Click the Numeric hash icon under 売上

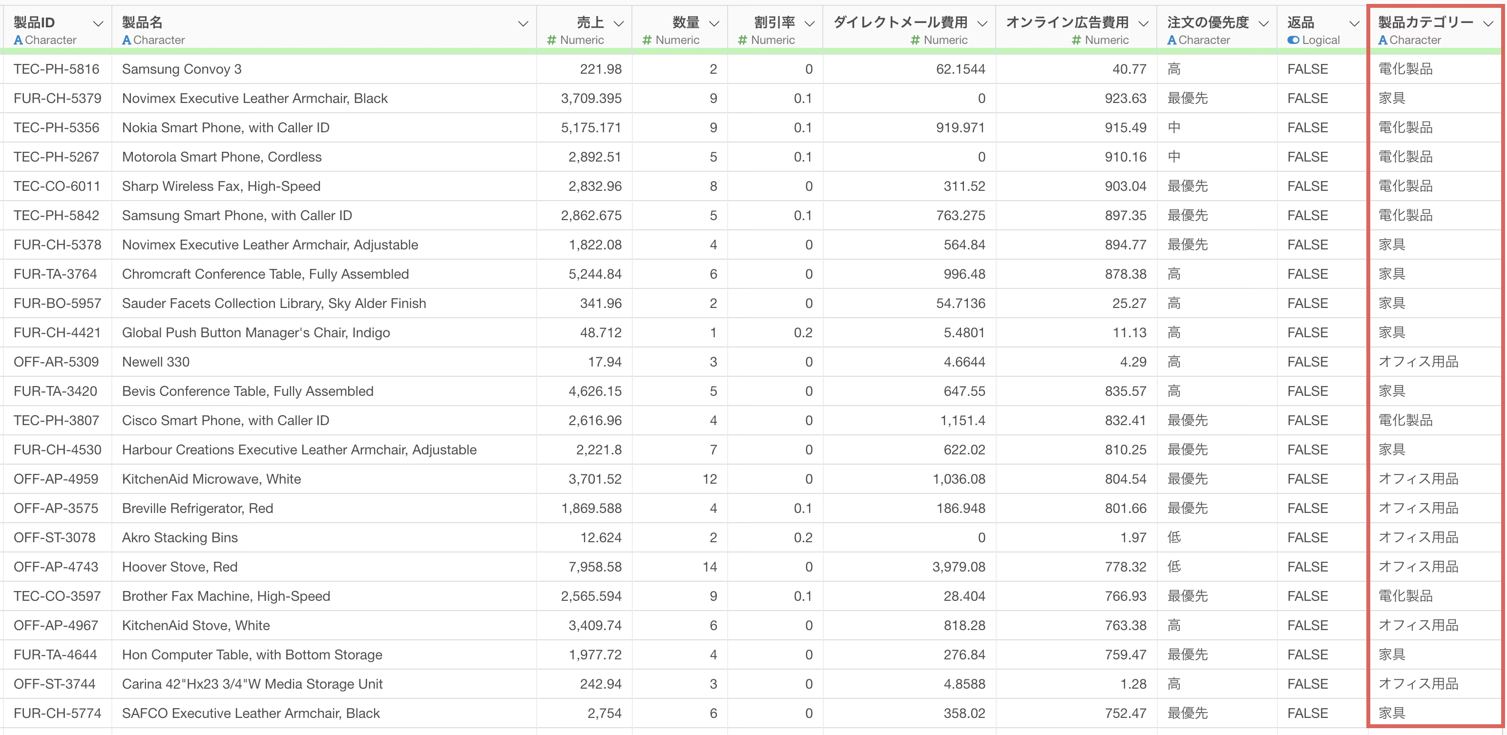(x=551, y=41)
